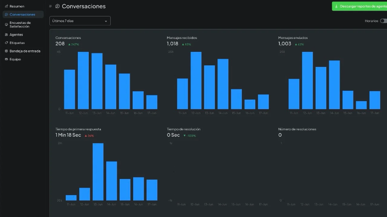Click the Resumen icon in the sidebar
The height and width of the screenshot is (217, 387).
tap(6, 6)
